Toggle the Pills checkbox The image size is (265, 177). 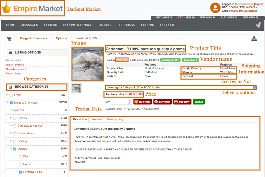[21, 157]
